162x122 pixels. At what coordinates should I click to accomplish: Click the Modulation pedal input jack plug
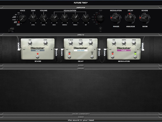click(x=143, y=46)
